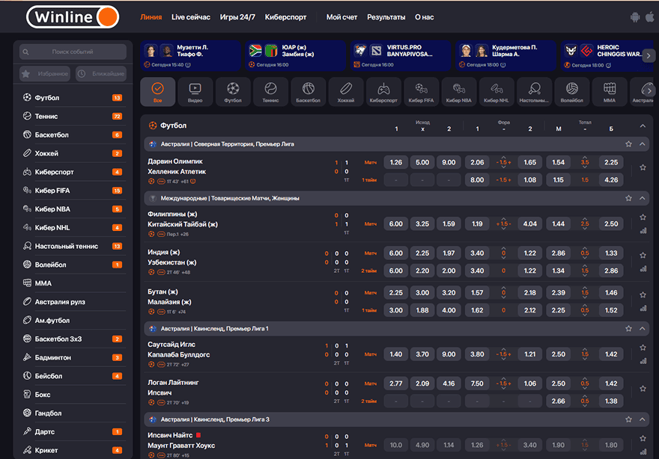This screenshot has width=659, height=459.
Task: Favorite the Филиппины (ж) match star
Action: point(643,217)
